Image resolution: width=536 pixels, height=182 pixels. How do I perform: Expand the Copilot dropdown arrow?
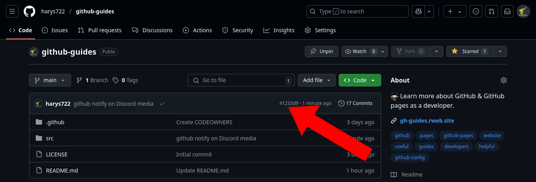[430, 11]
